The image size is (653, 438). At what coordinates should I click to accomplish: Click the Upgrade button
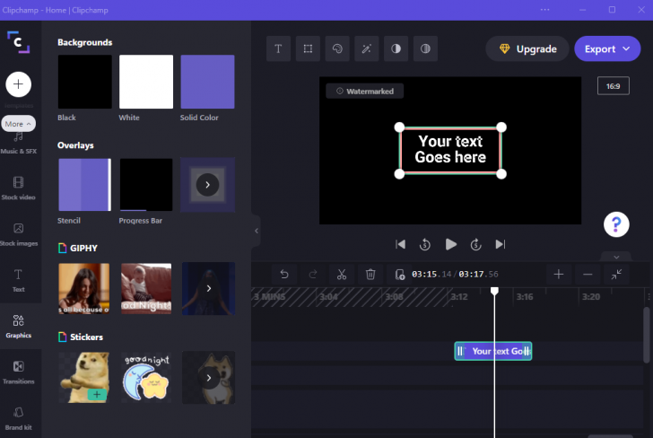527,48
